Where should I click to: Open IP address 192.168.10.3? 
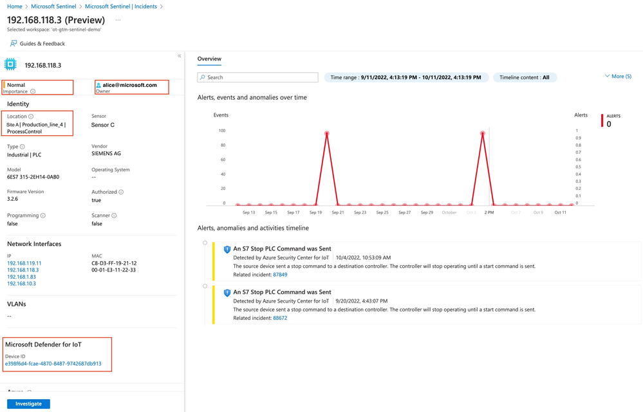[21, 283]
